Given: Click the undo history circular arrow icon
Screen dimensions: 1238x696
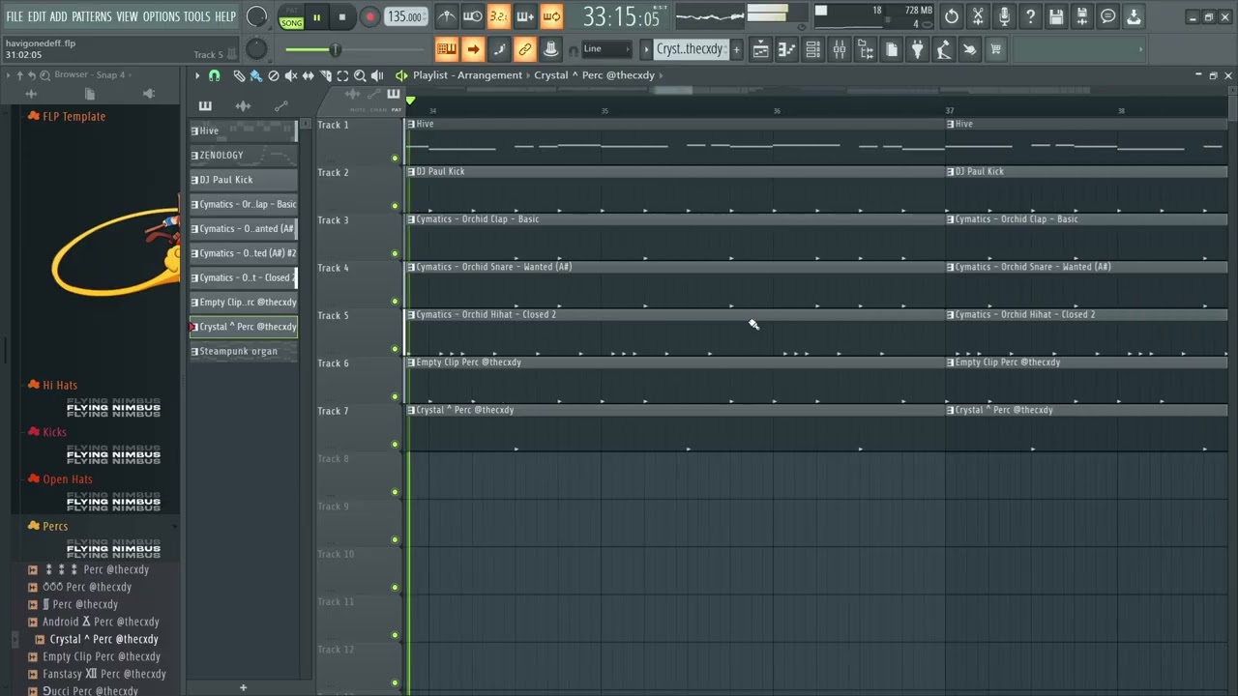Looking at the screenshot, I should click(x=952, y=16).
